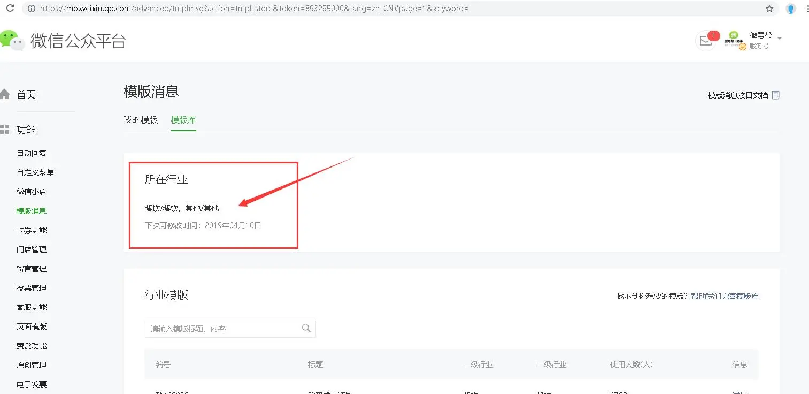809x394 pixels.
Task: Go to 首页 in the sidebar
Action: 26,95
